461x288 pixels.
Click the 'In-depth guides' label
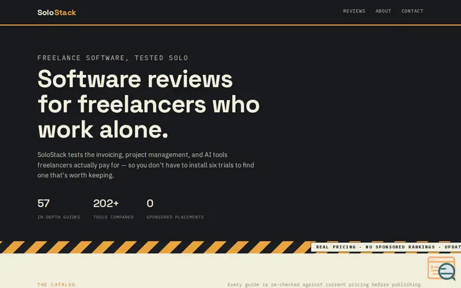pyautogui.click(x=59, y=217)
